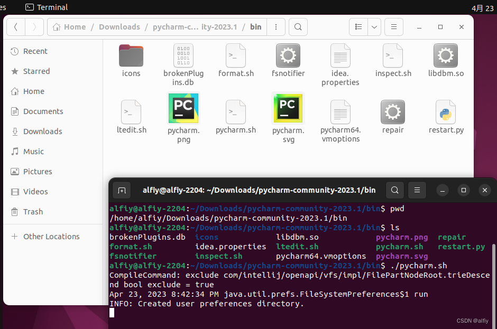Select the repair executable icon
The width and height of the screenshot is (497, 329).
(x=393, y=112)
